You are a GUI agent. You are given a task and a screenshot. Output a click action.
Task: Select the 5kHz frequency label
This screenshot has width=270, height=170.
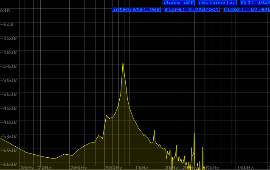click(213, 167)
